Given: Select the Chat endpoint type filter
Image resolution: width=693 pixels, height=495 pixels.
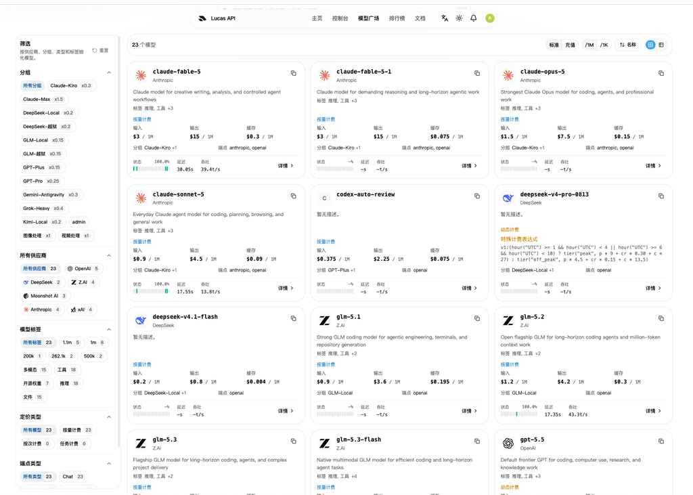Looking at the screenshot, I should (x=73, y=477).
